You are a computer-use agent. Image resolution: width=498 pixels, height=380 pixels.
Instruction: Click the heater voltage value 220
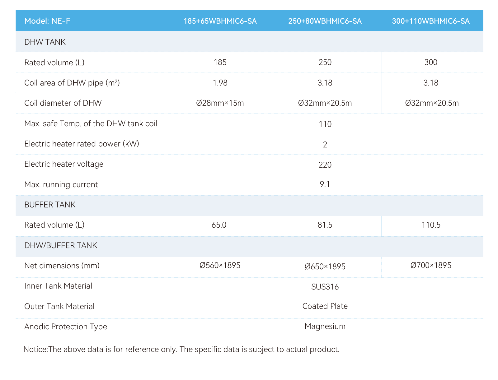click(325, 165)
